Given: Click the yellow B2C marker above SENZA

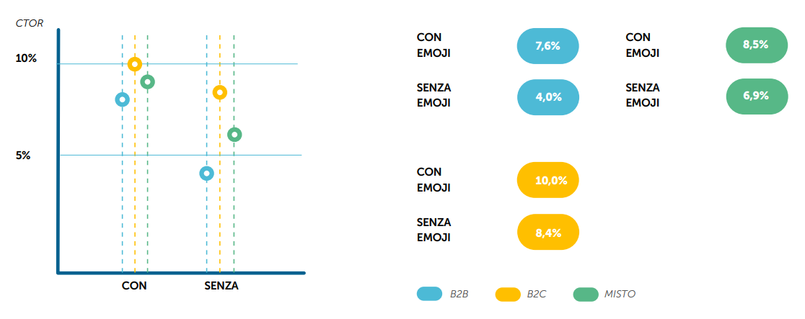Looking at the screenshot, I should tap(220, 92).
